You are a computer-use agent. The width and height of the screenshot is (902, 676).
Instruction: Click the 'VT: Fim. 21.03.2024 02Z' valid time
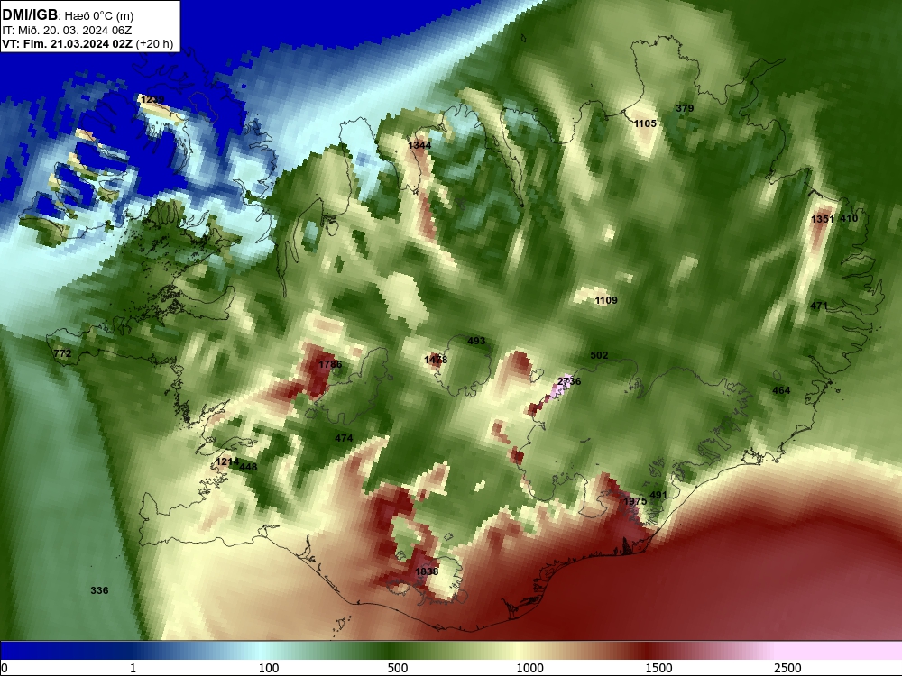[x=68, y=44]
